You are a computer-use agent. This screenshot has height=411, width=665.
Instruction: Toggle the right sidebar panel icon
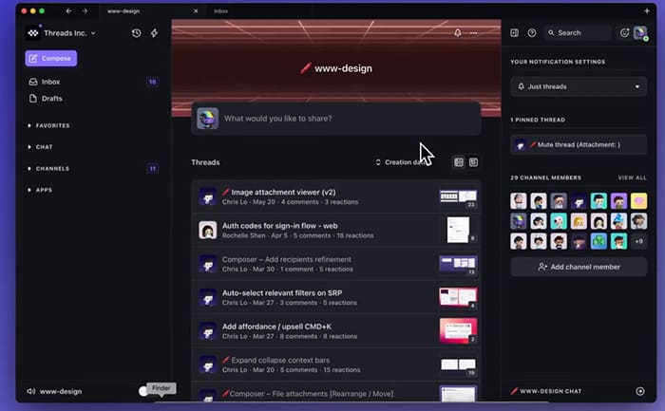click(514, 32)
